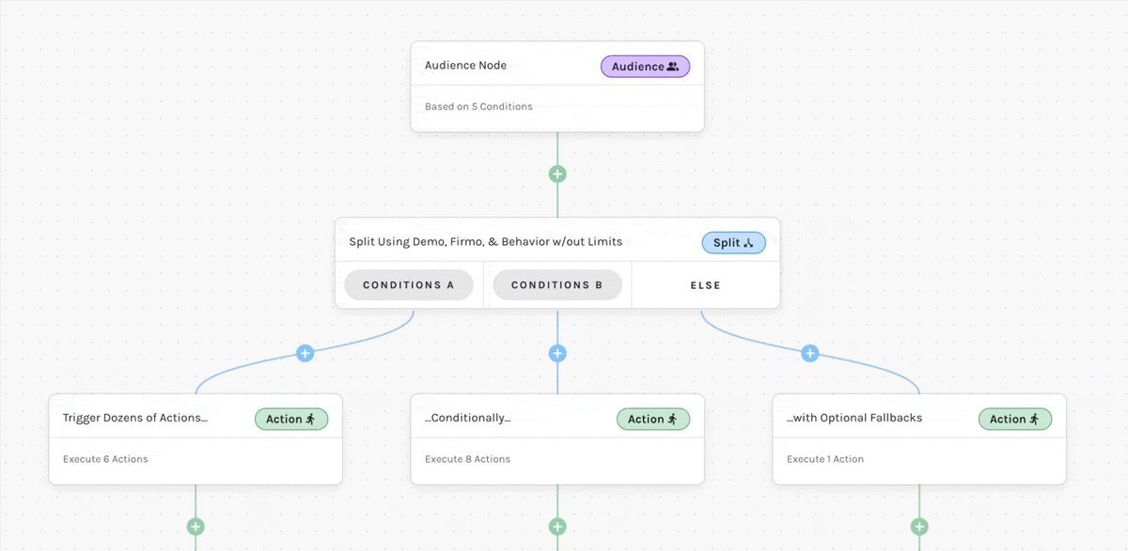Click the green plus under Trigger Dozens node
The image size is (1128, 551).
tap(195, 527)
